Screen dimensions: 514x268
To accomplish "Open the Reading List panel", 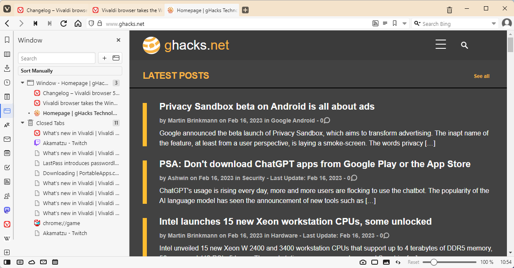I will pos(7,54).
